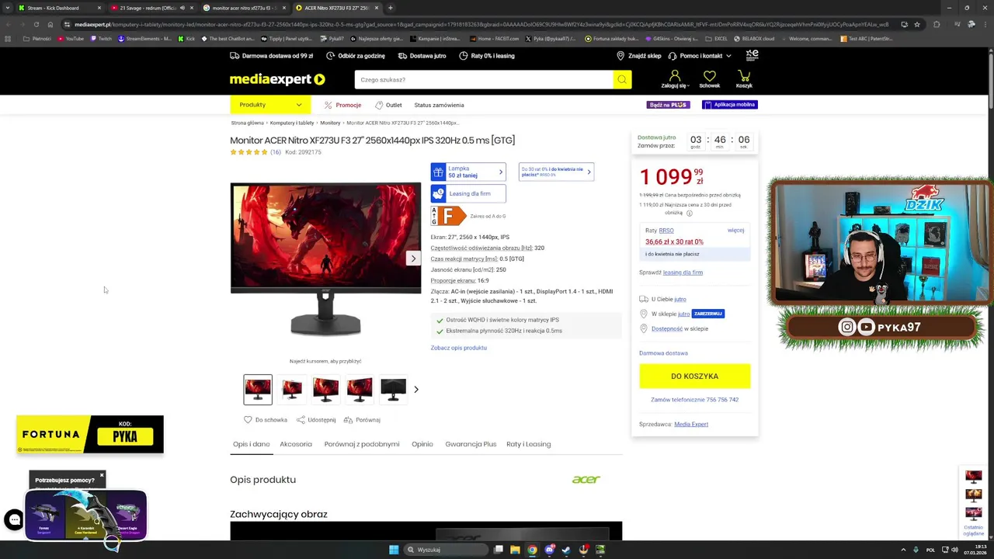Open the chat bubble widget

click(x=14, y=519)
